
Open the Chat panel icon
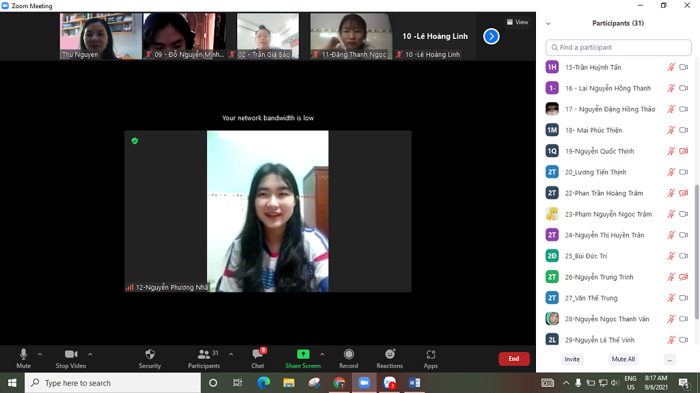click(x=258, y=354)
